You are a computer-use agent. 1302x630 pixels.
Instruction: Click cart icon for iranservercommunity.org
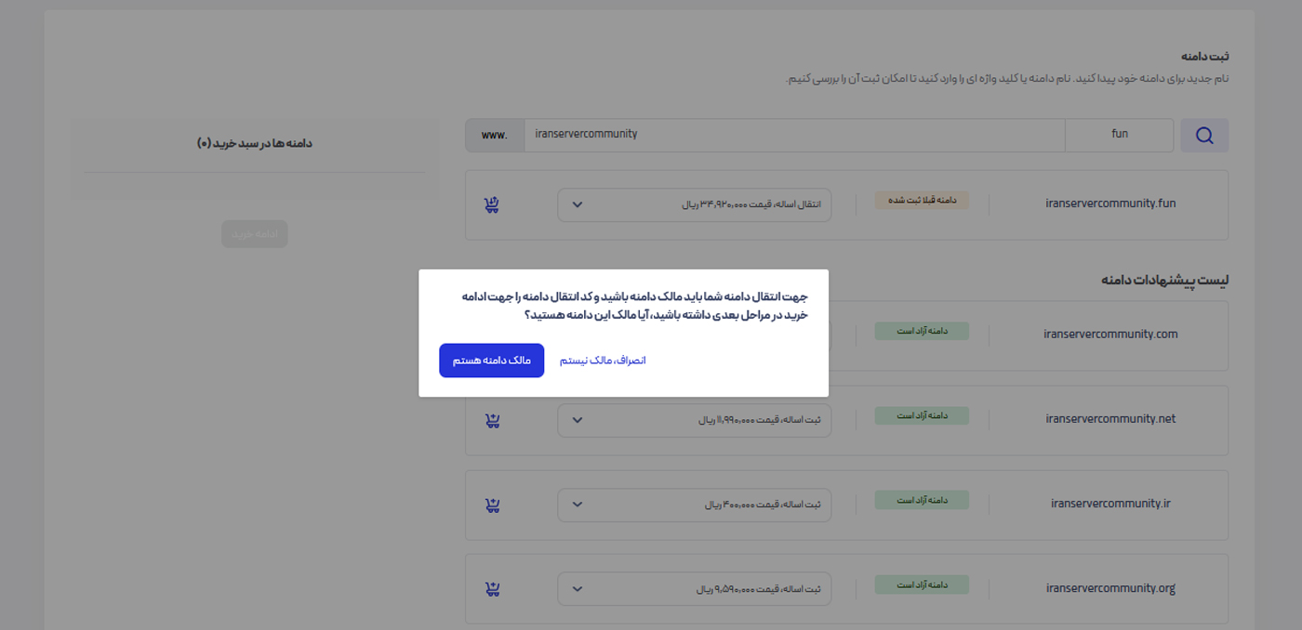point(492,589)
